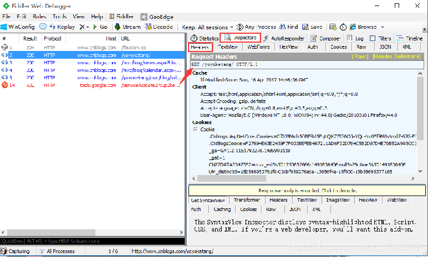428x257 pixels.
Task: Open the Help menu
Action: [x=97, y=17]
